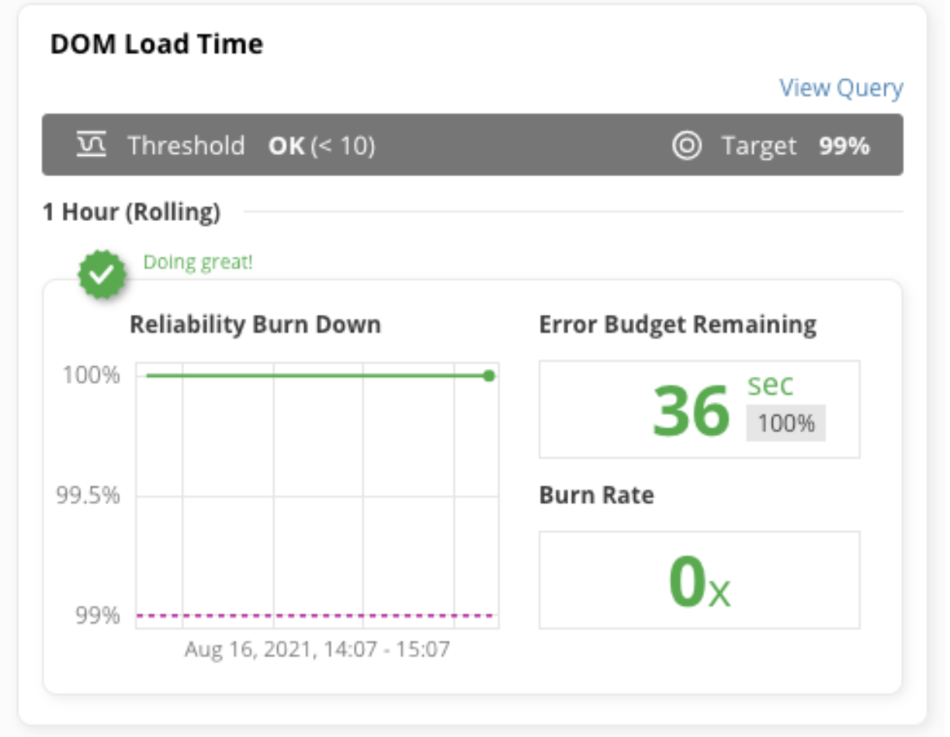Open the View Query link
This screenshot has width=950, height=737.
pyautogui.click(x=841, y=88)
